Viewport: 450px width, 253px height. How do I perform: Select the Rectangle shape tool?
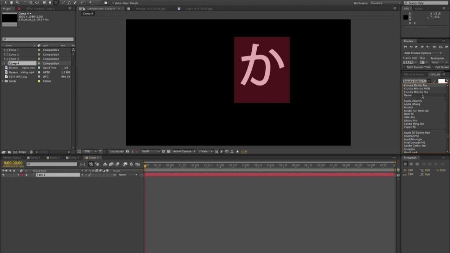point(44,3)
